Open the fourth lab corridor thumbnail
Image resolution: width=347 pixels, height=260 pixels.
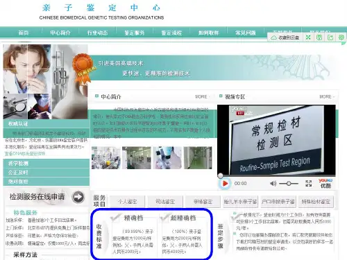198,157
